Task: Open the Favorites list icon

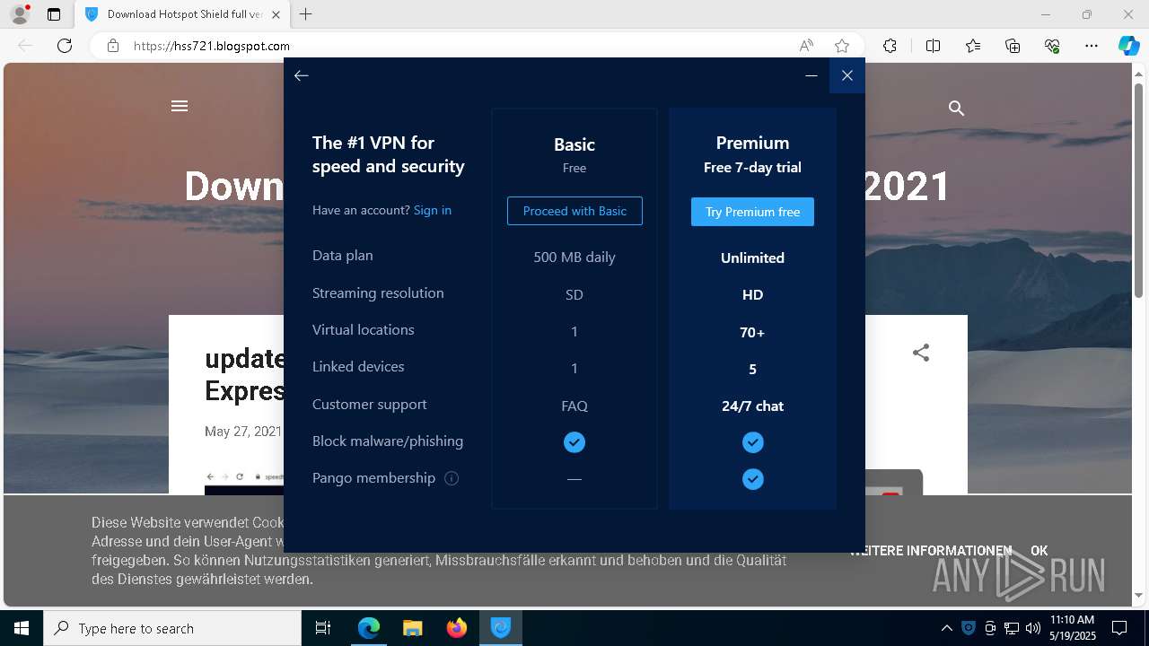Action: tap(973, 46)
